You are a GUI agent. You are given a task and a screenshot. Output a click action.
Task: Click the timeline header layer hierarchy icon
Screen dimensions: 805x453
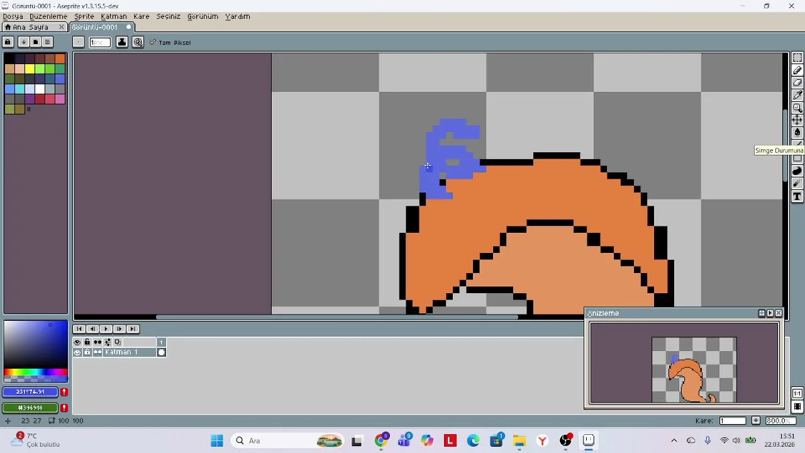point(108,342)
